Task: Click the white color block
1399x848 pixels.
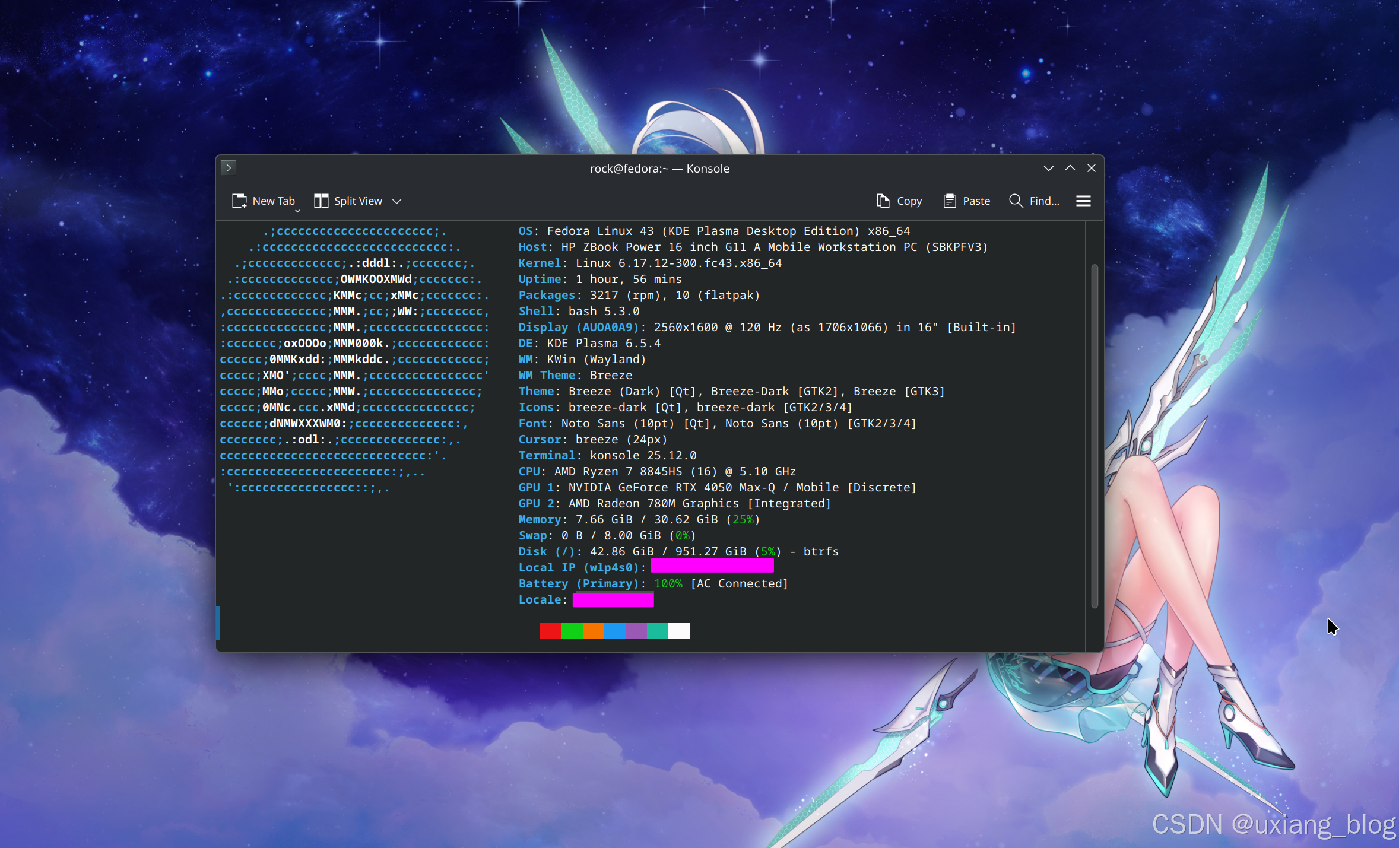Action: pos(678,631)
